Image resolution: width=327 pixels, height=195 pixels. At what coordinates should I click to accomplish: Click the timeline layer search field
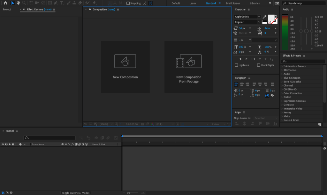[x=49, y=138]
